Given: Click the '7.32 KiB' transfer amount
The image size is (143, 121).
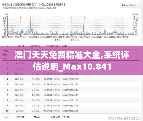Looking at the screenshot, I should tap(49, 100).
